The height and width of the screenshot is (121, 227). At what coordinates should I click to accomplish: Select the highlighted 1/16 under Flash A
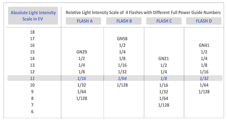click(x=82, y=78)
